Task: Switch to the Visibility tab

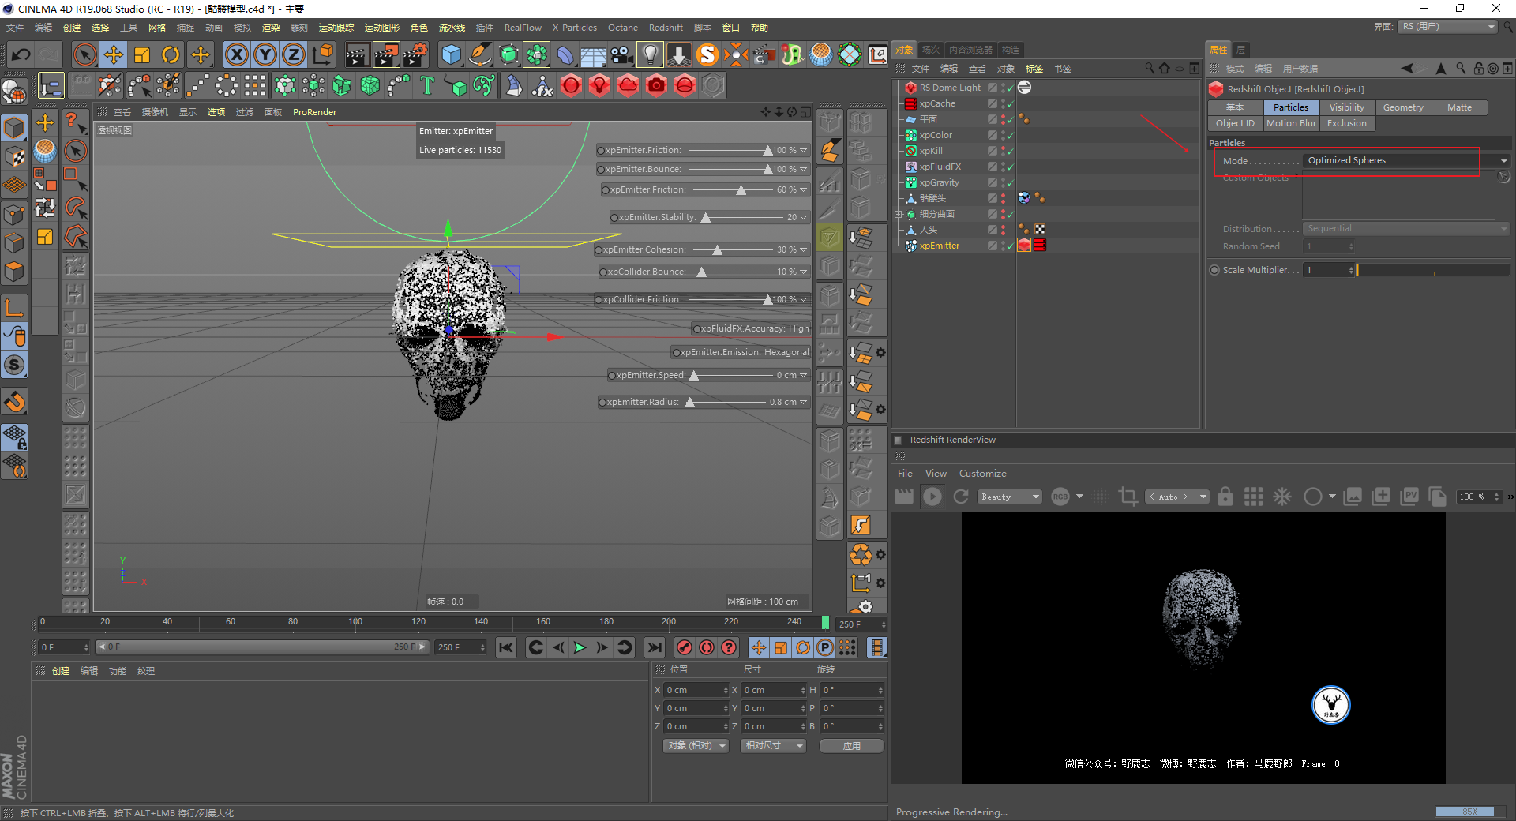Action: 1346,107
